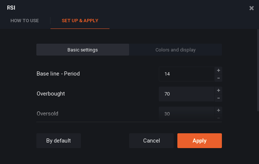This screenshot has width=259, height=164.
Task: Click the Base line - Period label
Action: tap(58, 74)
